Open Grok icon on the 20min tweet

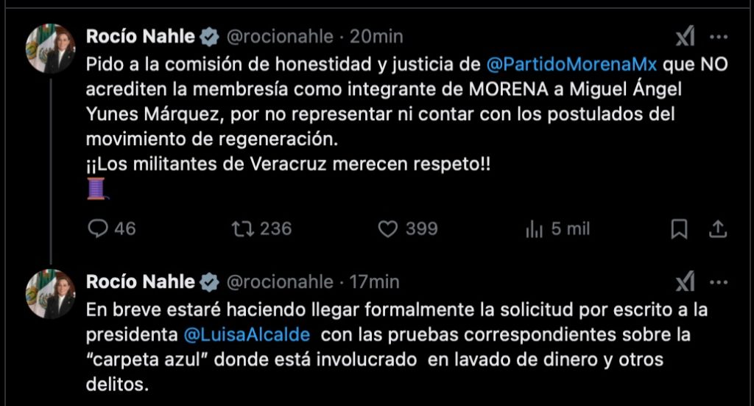[x=686, y=37]
